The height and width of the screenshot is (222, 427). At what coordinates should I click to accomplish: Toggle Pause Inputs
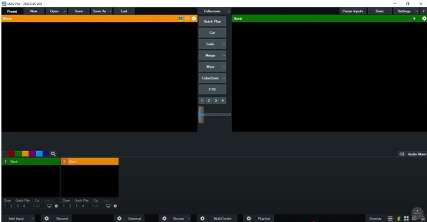point(353,11)
